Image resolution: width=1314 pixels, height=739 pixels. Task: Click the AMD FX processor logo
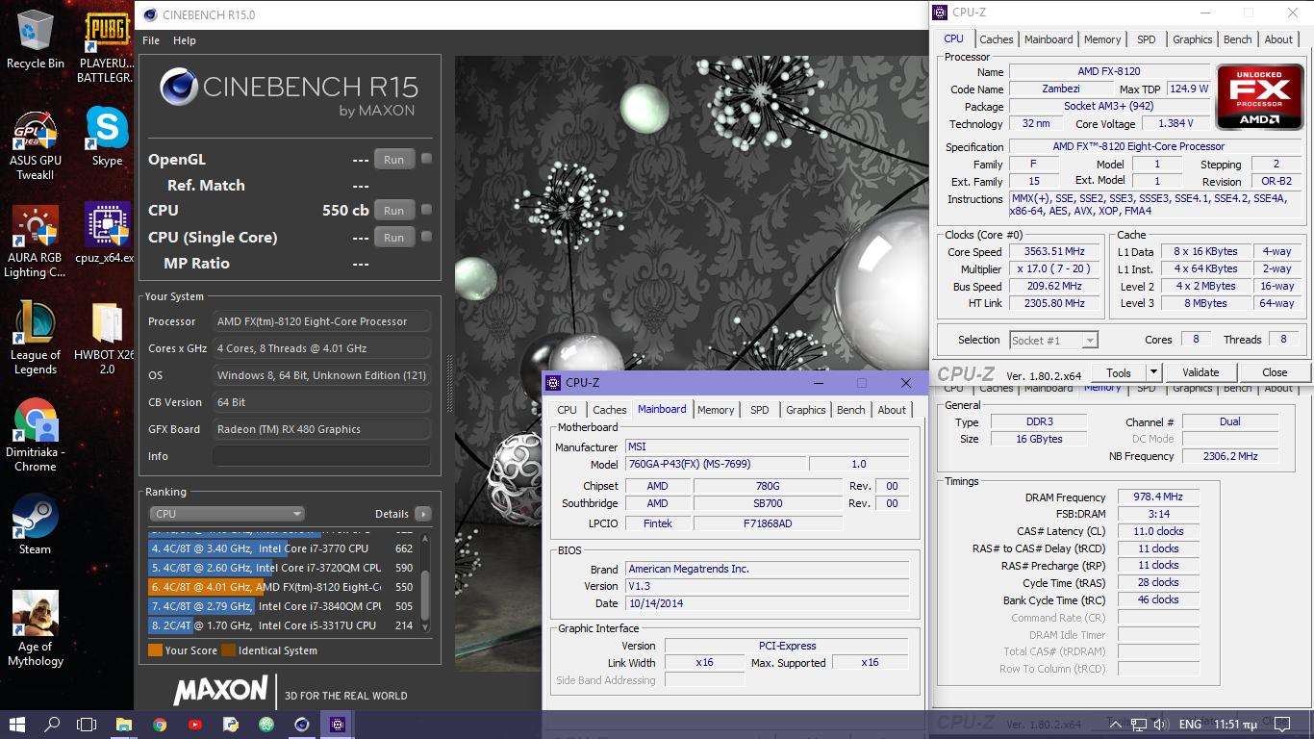(x=1259, y=98)
